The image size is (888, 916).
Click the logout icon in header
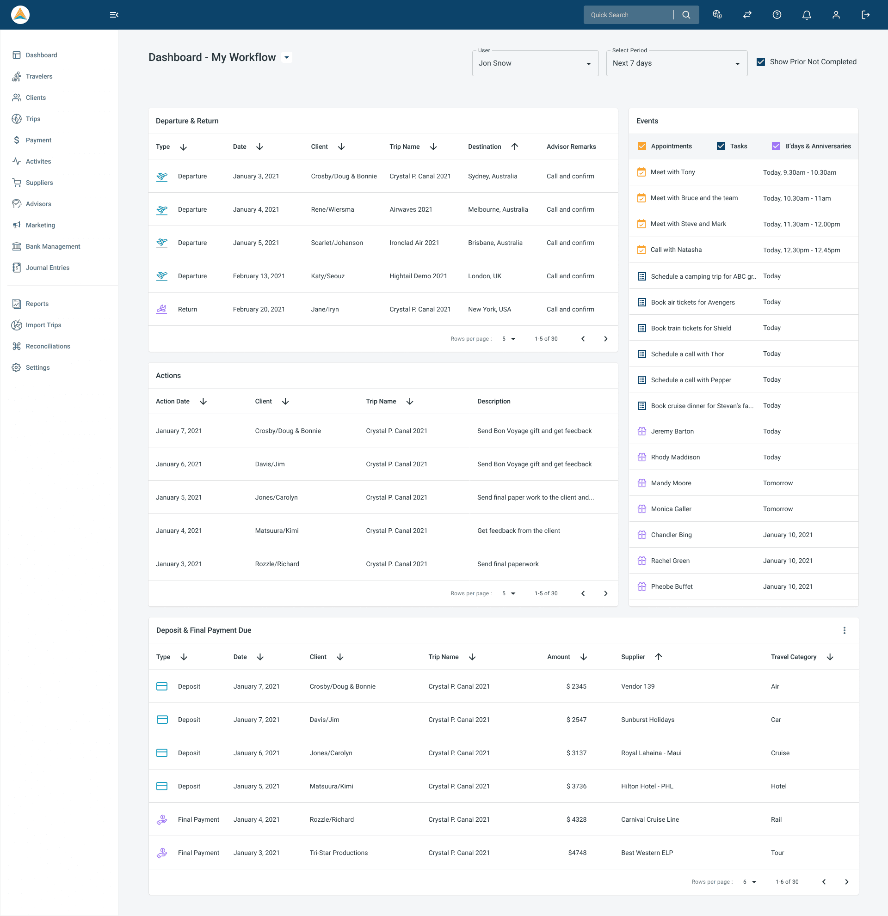pos(865,15)
